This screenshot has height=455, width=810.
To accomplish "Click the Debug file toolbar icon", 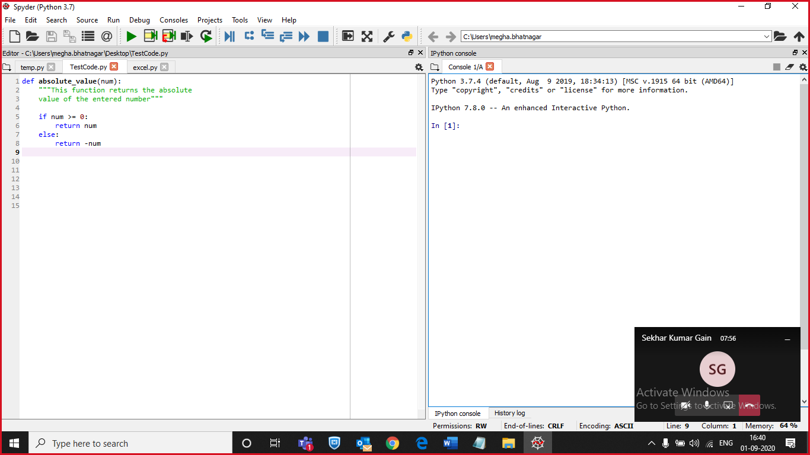I will click(229, 37).
